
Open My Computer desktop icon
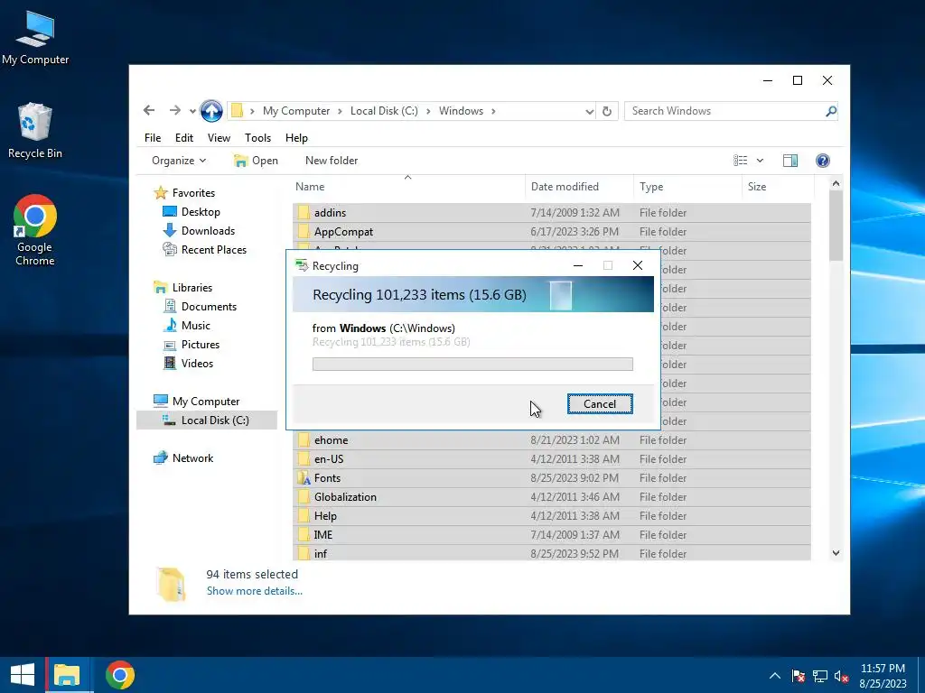coord(35,37)
